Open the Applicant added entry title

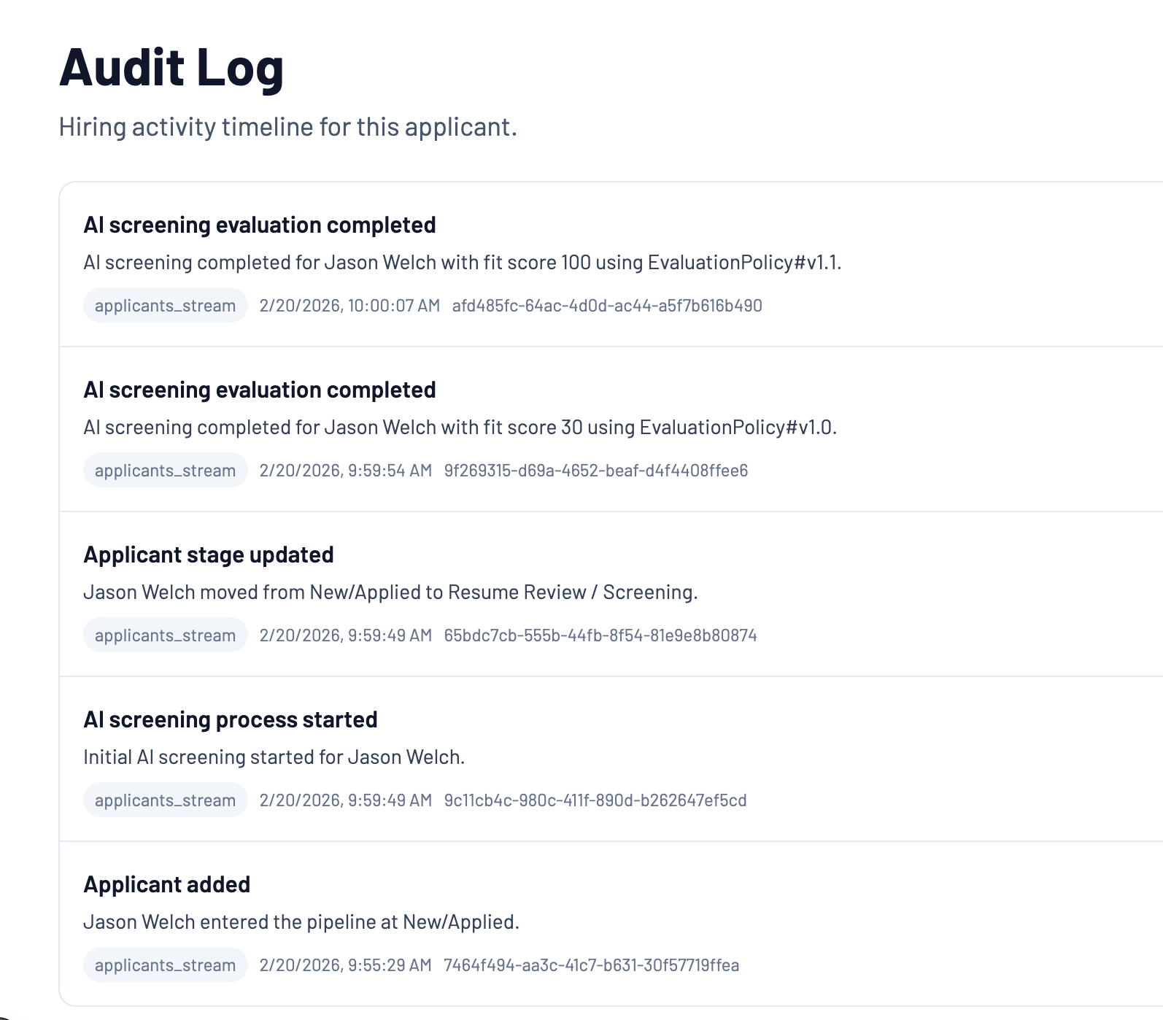point(167,884)
